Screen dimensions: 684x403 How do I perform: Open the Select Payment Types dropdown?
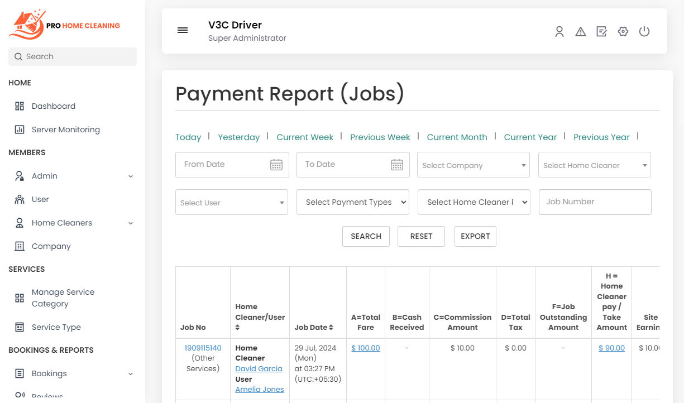click(x=352, y=202)
